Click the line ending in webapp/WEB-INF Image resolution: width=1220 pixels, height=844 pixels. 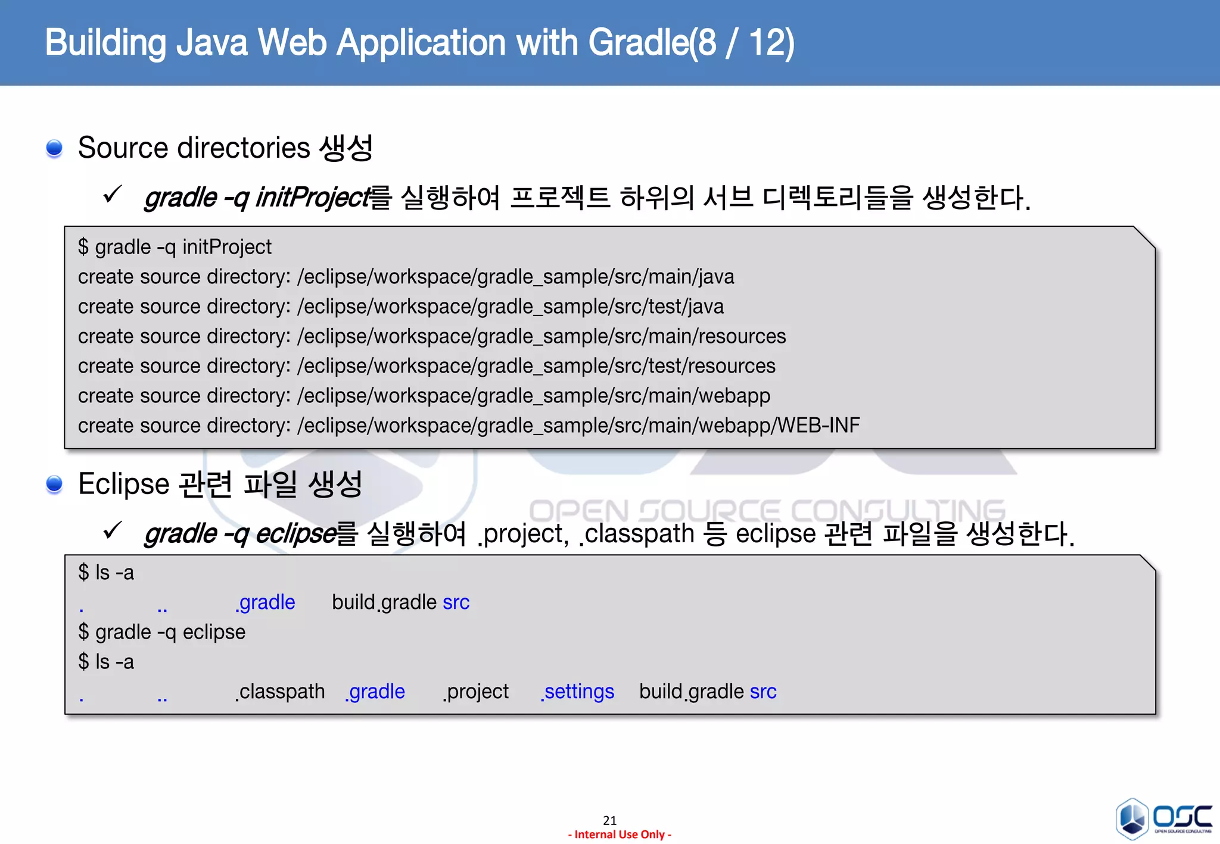468,426
